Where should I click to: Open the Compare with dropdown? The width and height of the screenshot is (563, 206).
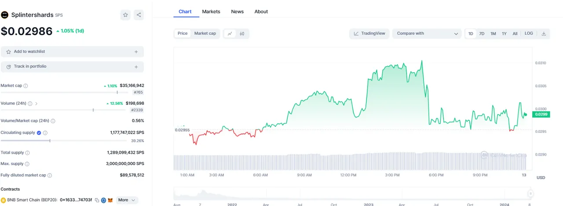tap(427, 33)
